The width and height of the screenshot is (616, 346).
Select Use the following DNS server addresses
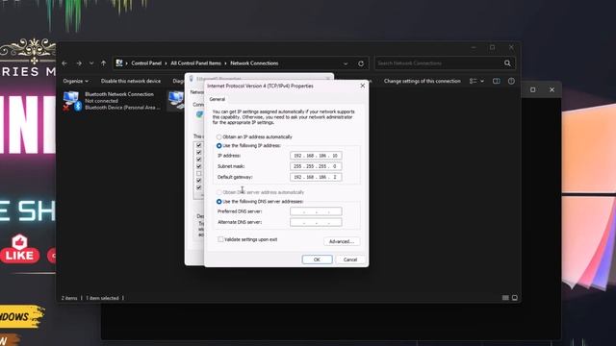(x=218, y=202)
